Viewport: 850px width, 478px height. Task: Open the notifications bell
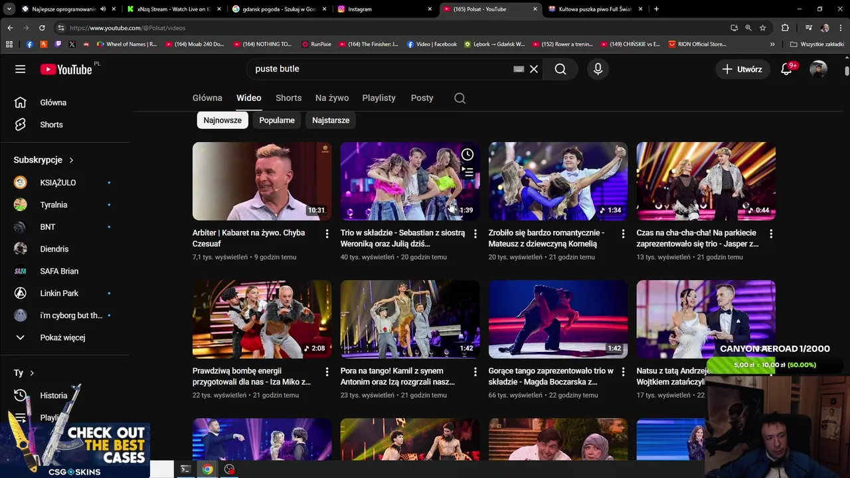click(x=786, y=69)
